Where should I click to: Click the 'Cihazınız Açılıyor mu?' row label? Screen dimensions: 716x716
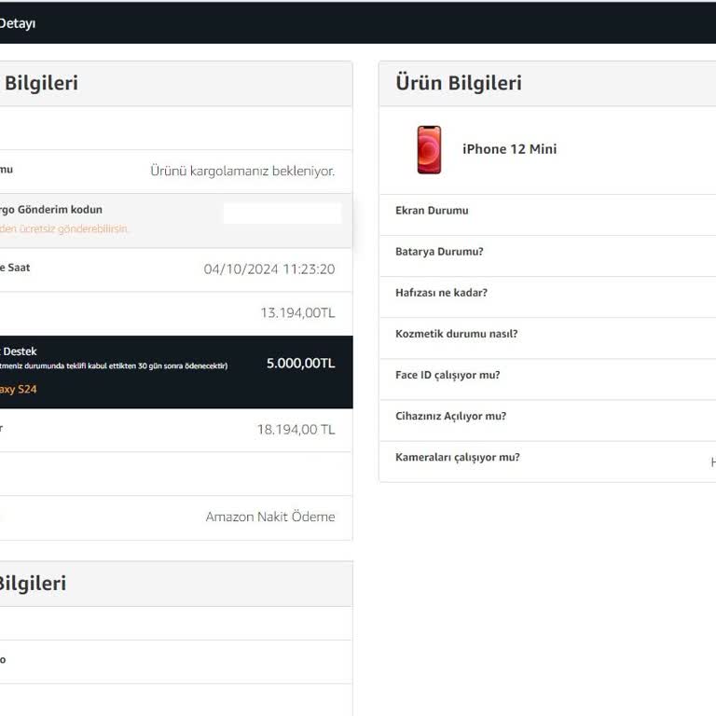(450, 416)
